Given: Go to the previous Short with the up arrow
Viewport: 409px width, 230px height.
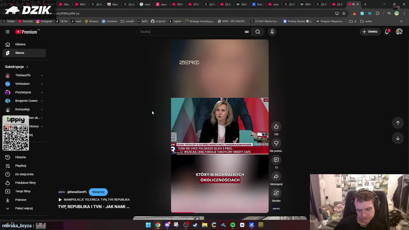Looking at the screenshot, I should pyautogui.click(x=398, y=123).
